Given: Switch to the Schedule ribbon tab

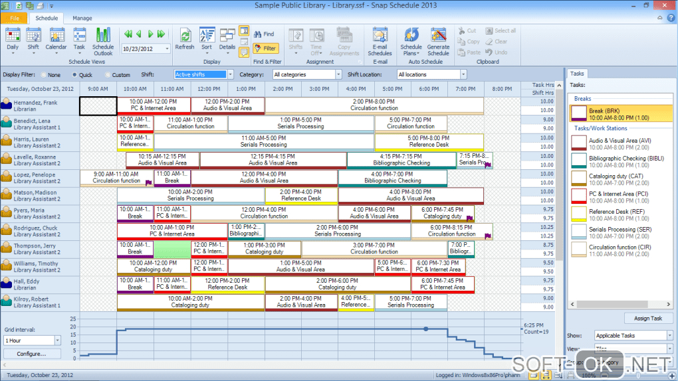Looking at the screenshot, I should coord(47,18).
